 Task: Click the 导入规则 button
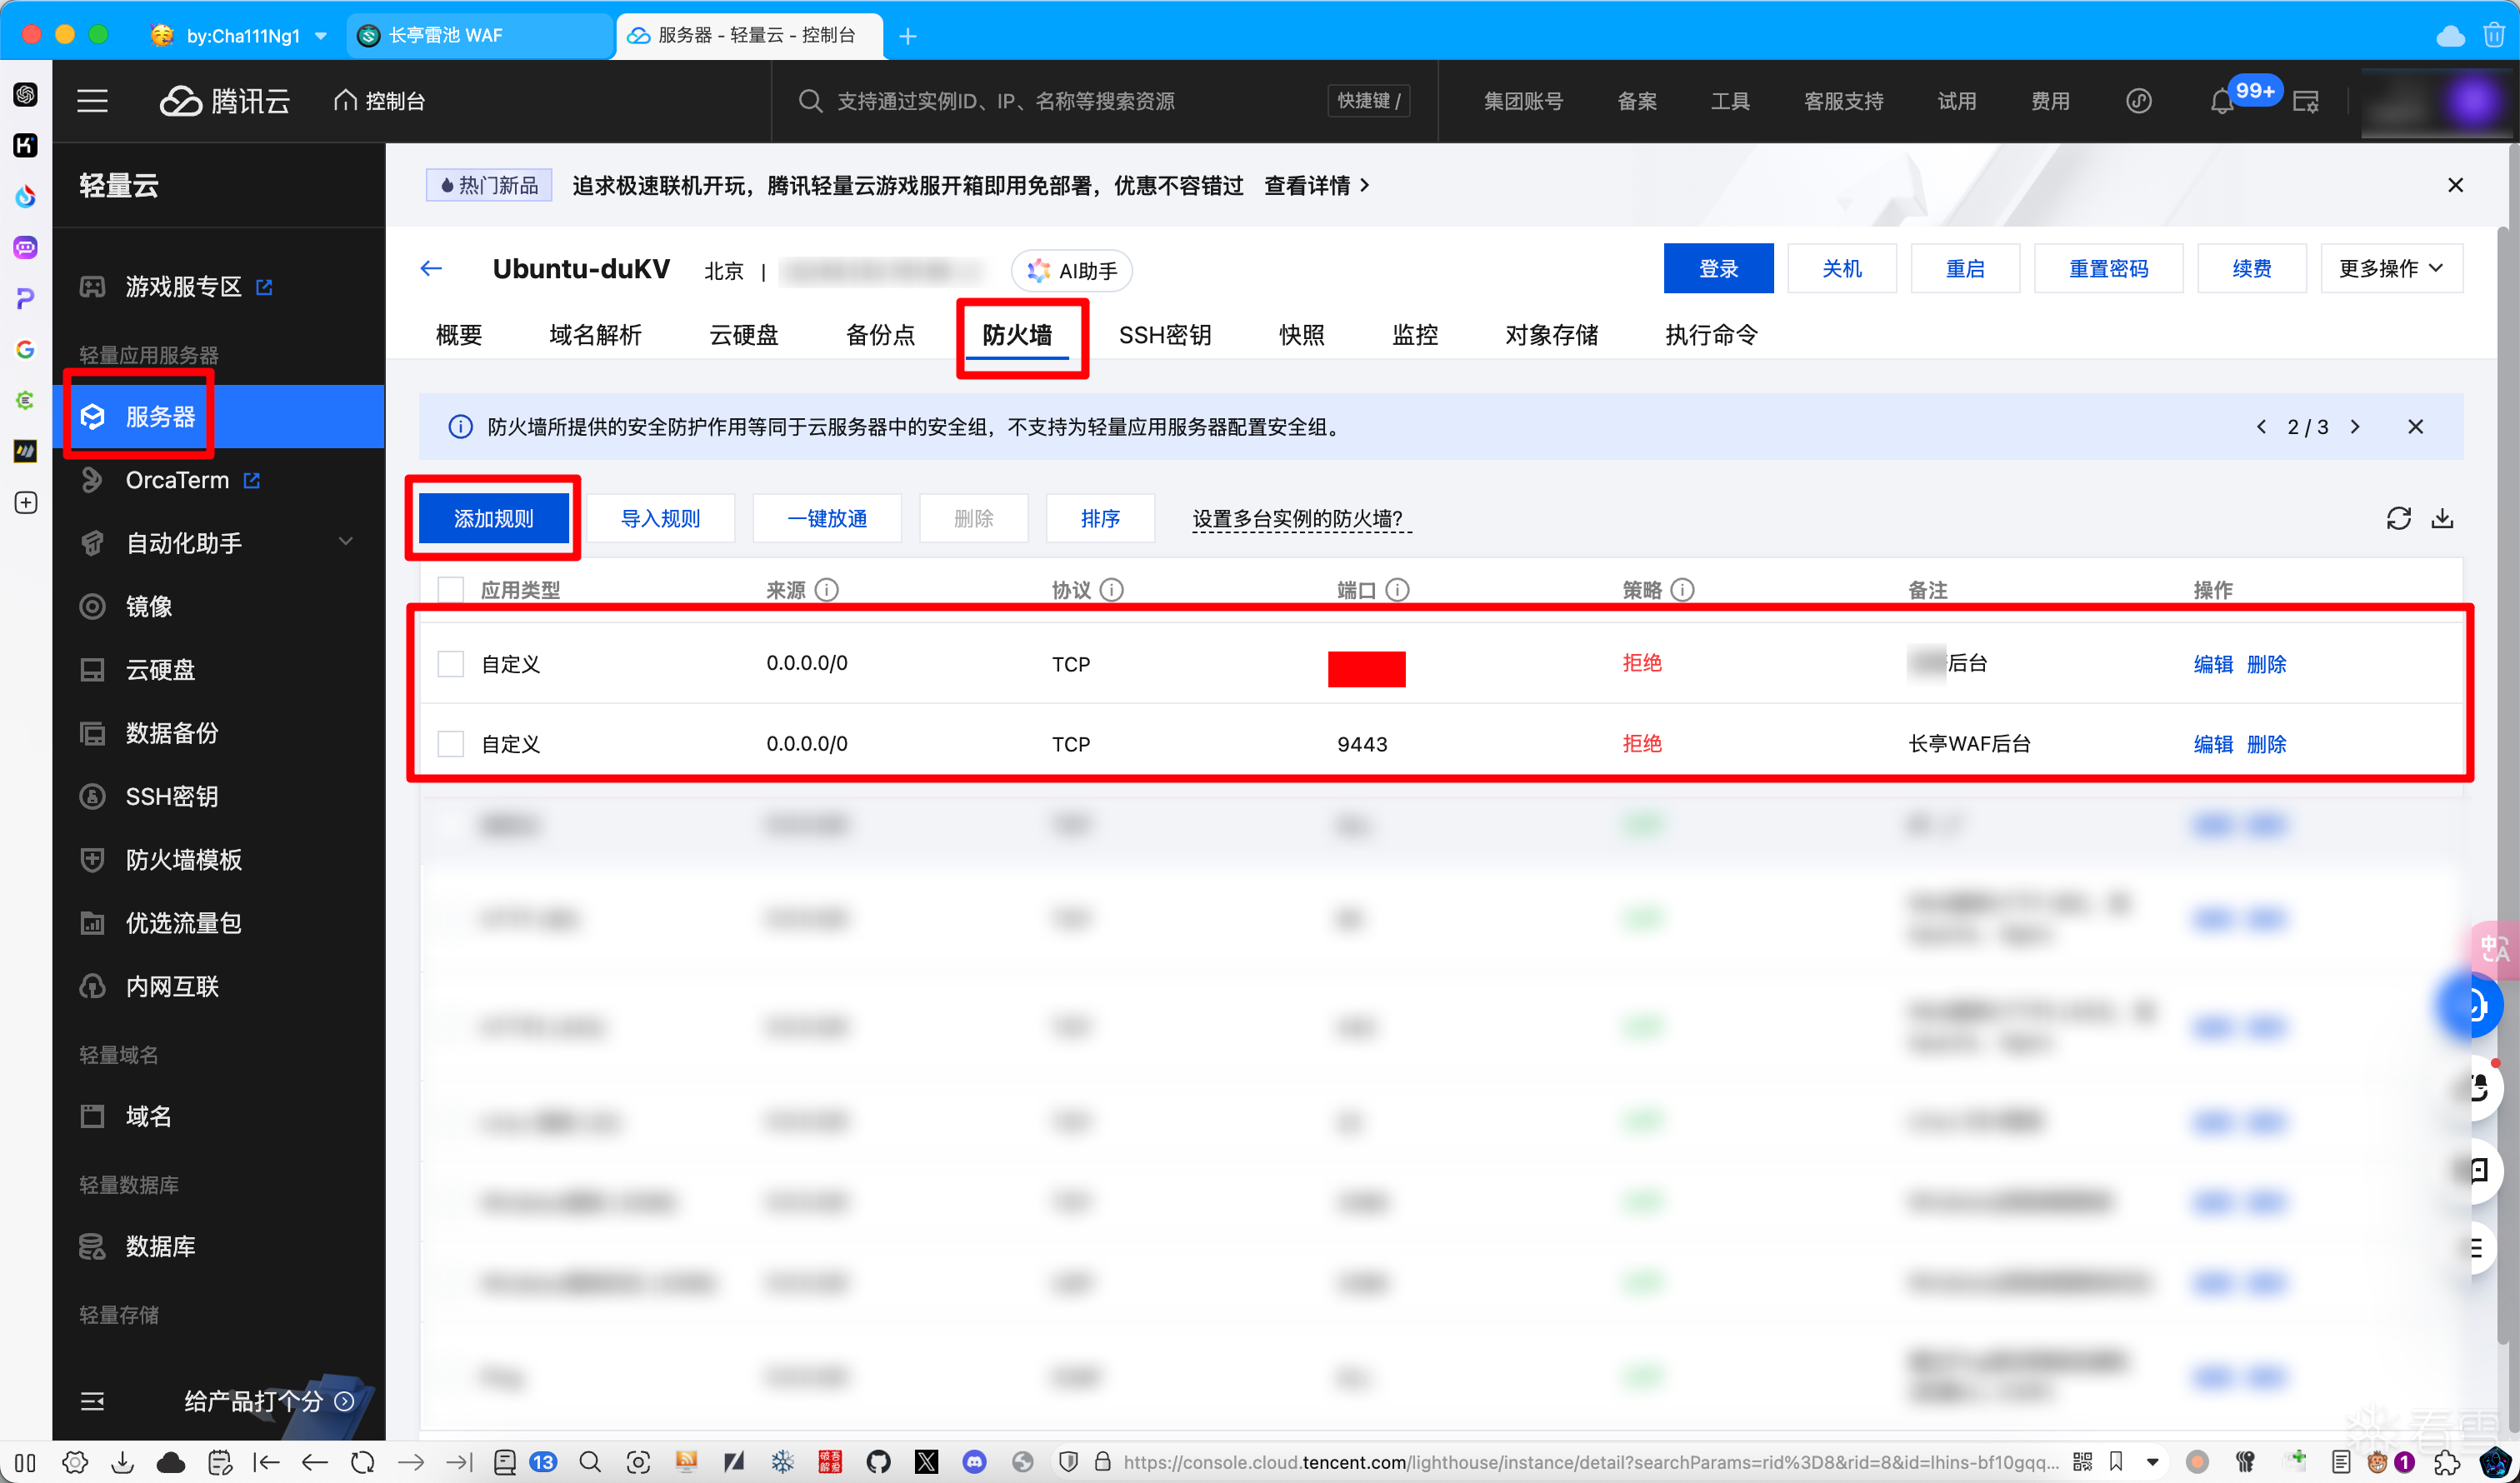click(660, 518)
